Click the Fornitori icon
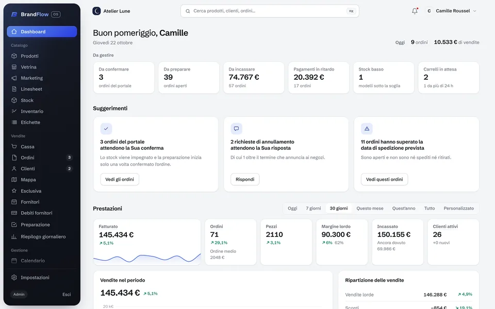The height and width of the screenshot is (309, 495). [14, 202]
